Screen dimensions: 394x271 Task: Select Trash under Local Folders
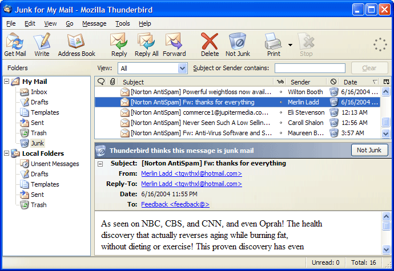click(38, 205)
